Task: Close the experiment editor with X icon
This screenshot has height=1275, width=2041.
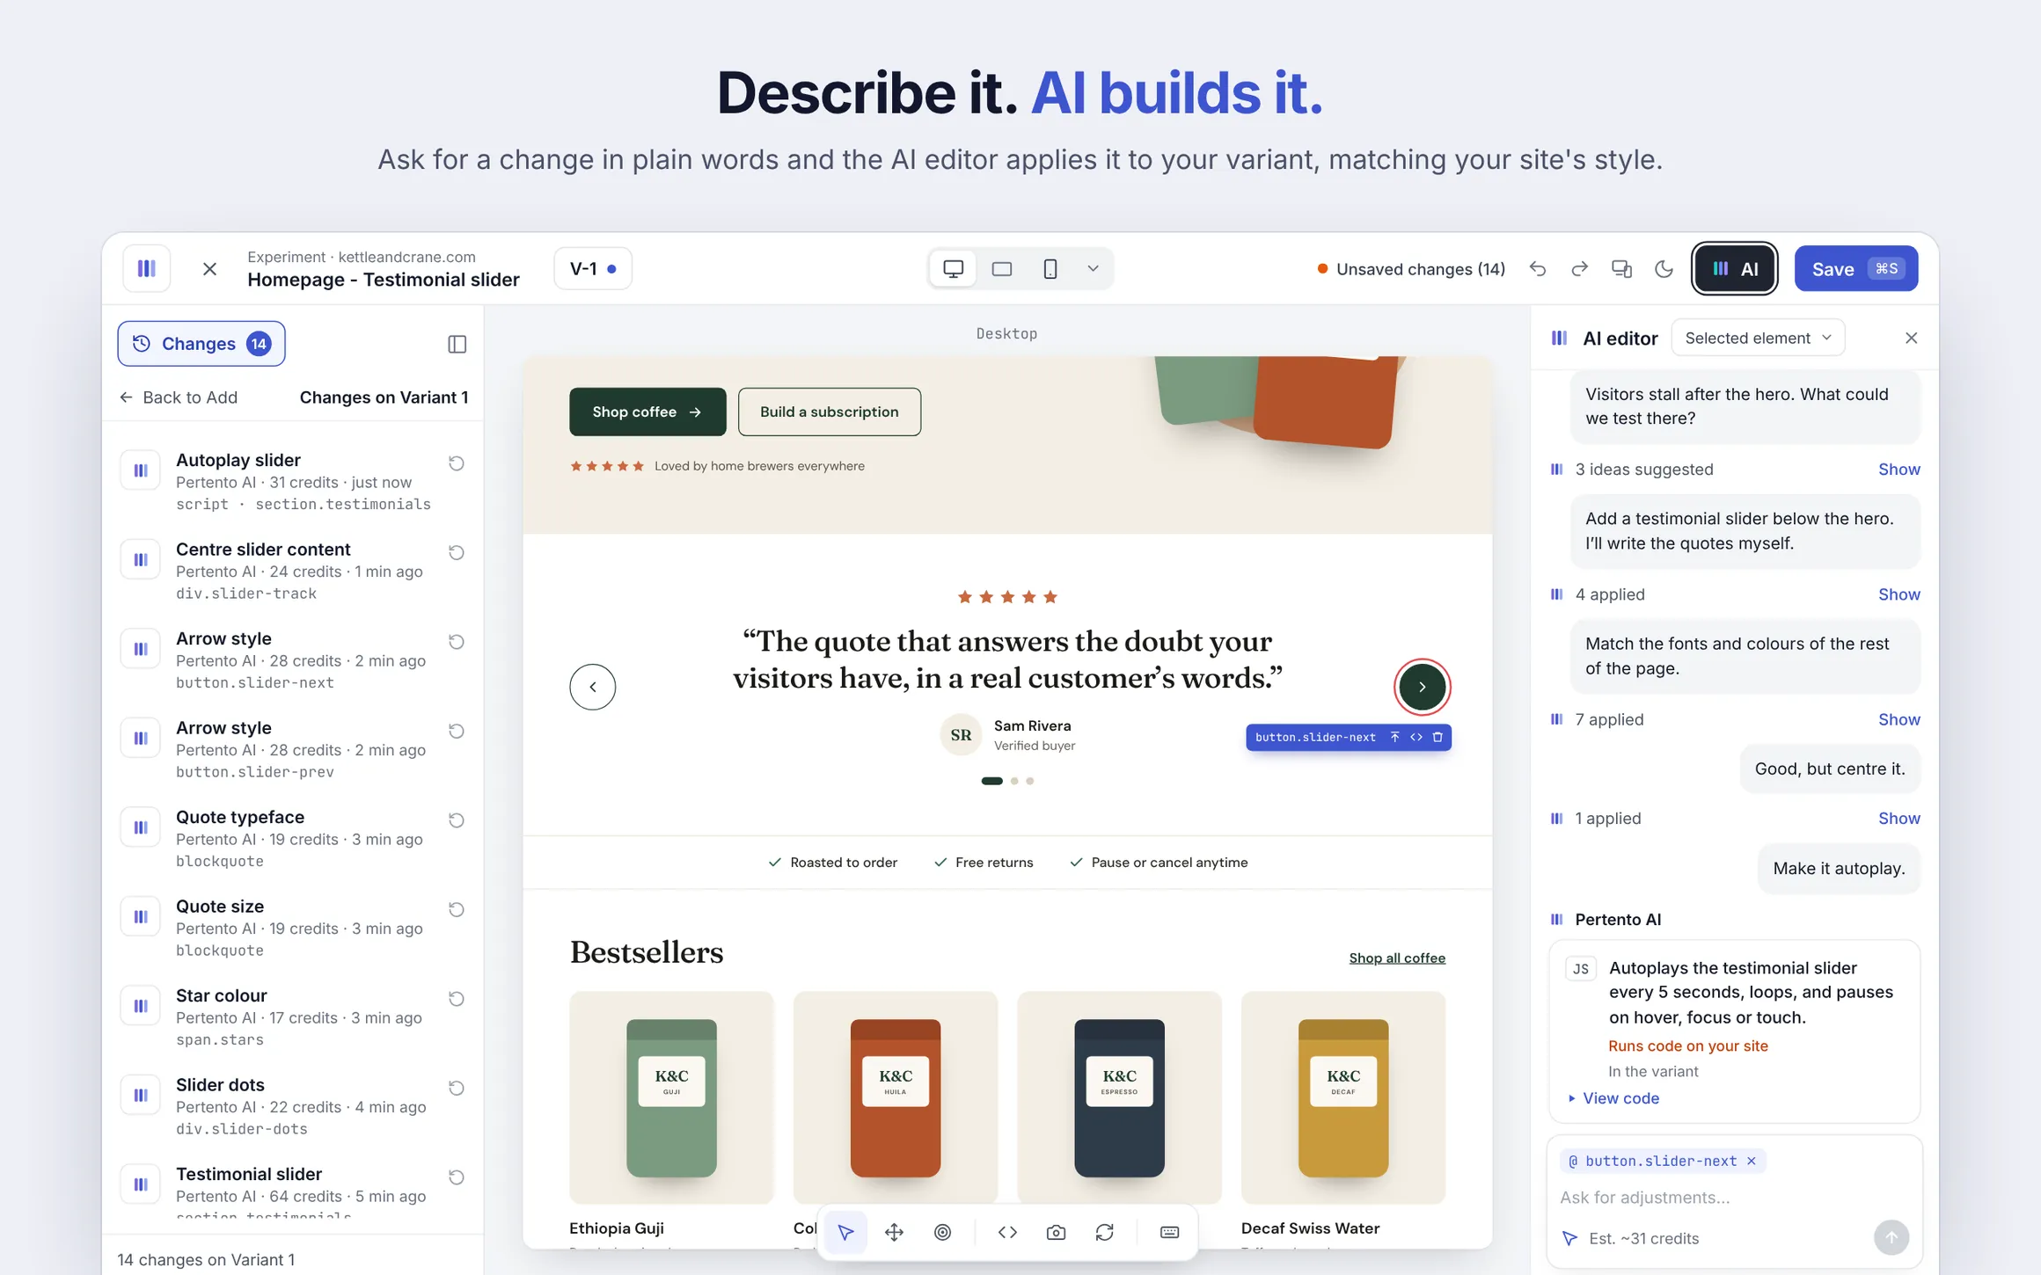Action: (x=209, y=269)
